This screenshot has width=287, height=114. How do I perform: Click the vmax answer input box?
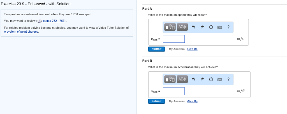coord(174,39)
